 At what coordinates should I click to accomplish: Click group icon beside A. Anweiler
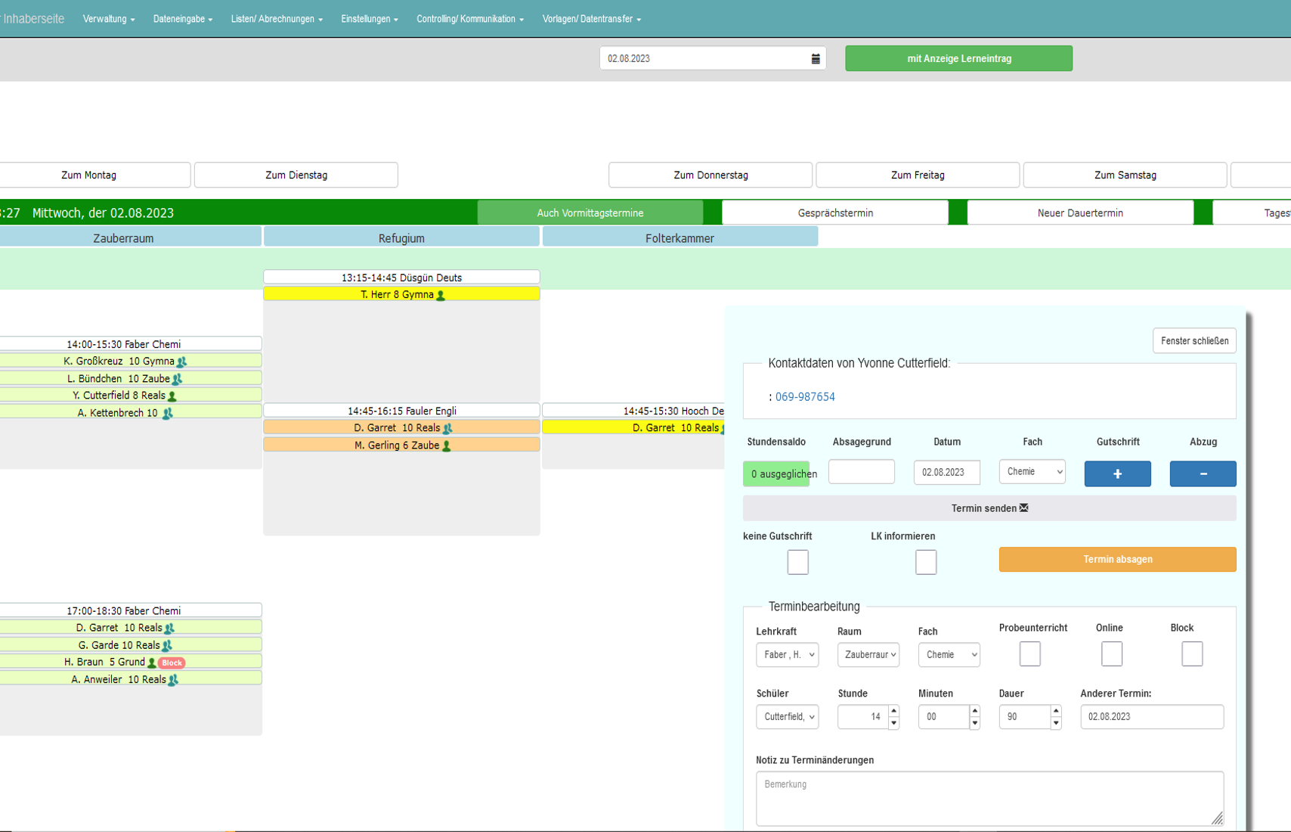[173, 680]
